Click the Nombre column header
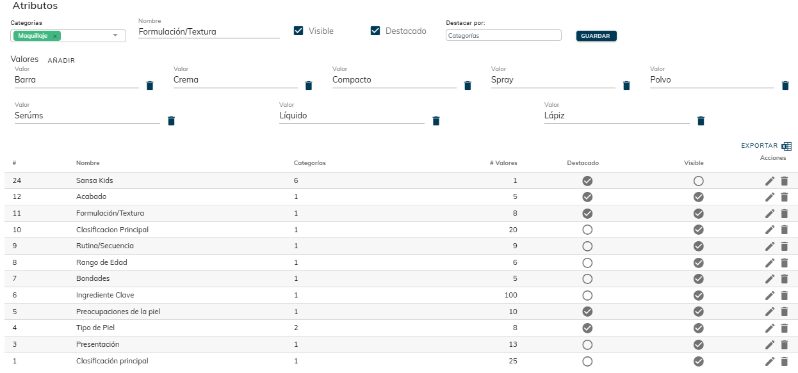Image resolution: width=798 pixels, height=373 pixels. point(88,163)
